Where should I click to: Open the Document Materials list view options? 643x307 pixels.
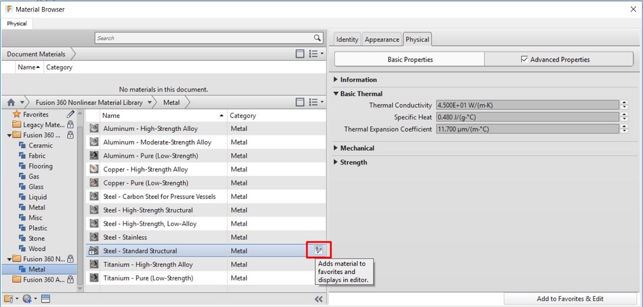pos(316,54)
